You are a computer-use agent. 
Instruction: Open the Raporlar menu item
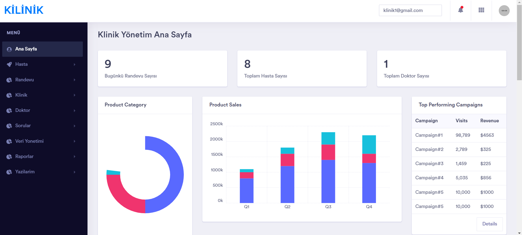[x=42, y=156]
